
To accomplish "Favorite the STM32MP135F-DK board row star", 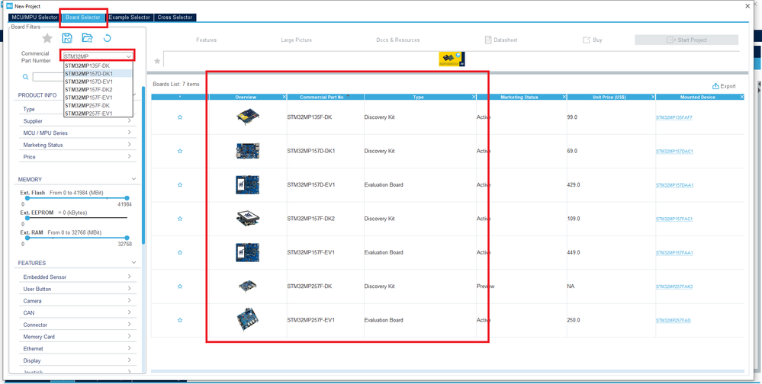I will pyautogui.click(x=180, y=117).
